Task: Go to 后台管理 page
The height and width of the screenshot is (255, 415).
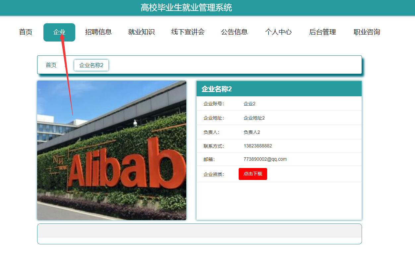Action: click(323, 32)
